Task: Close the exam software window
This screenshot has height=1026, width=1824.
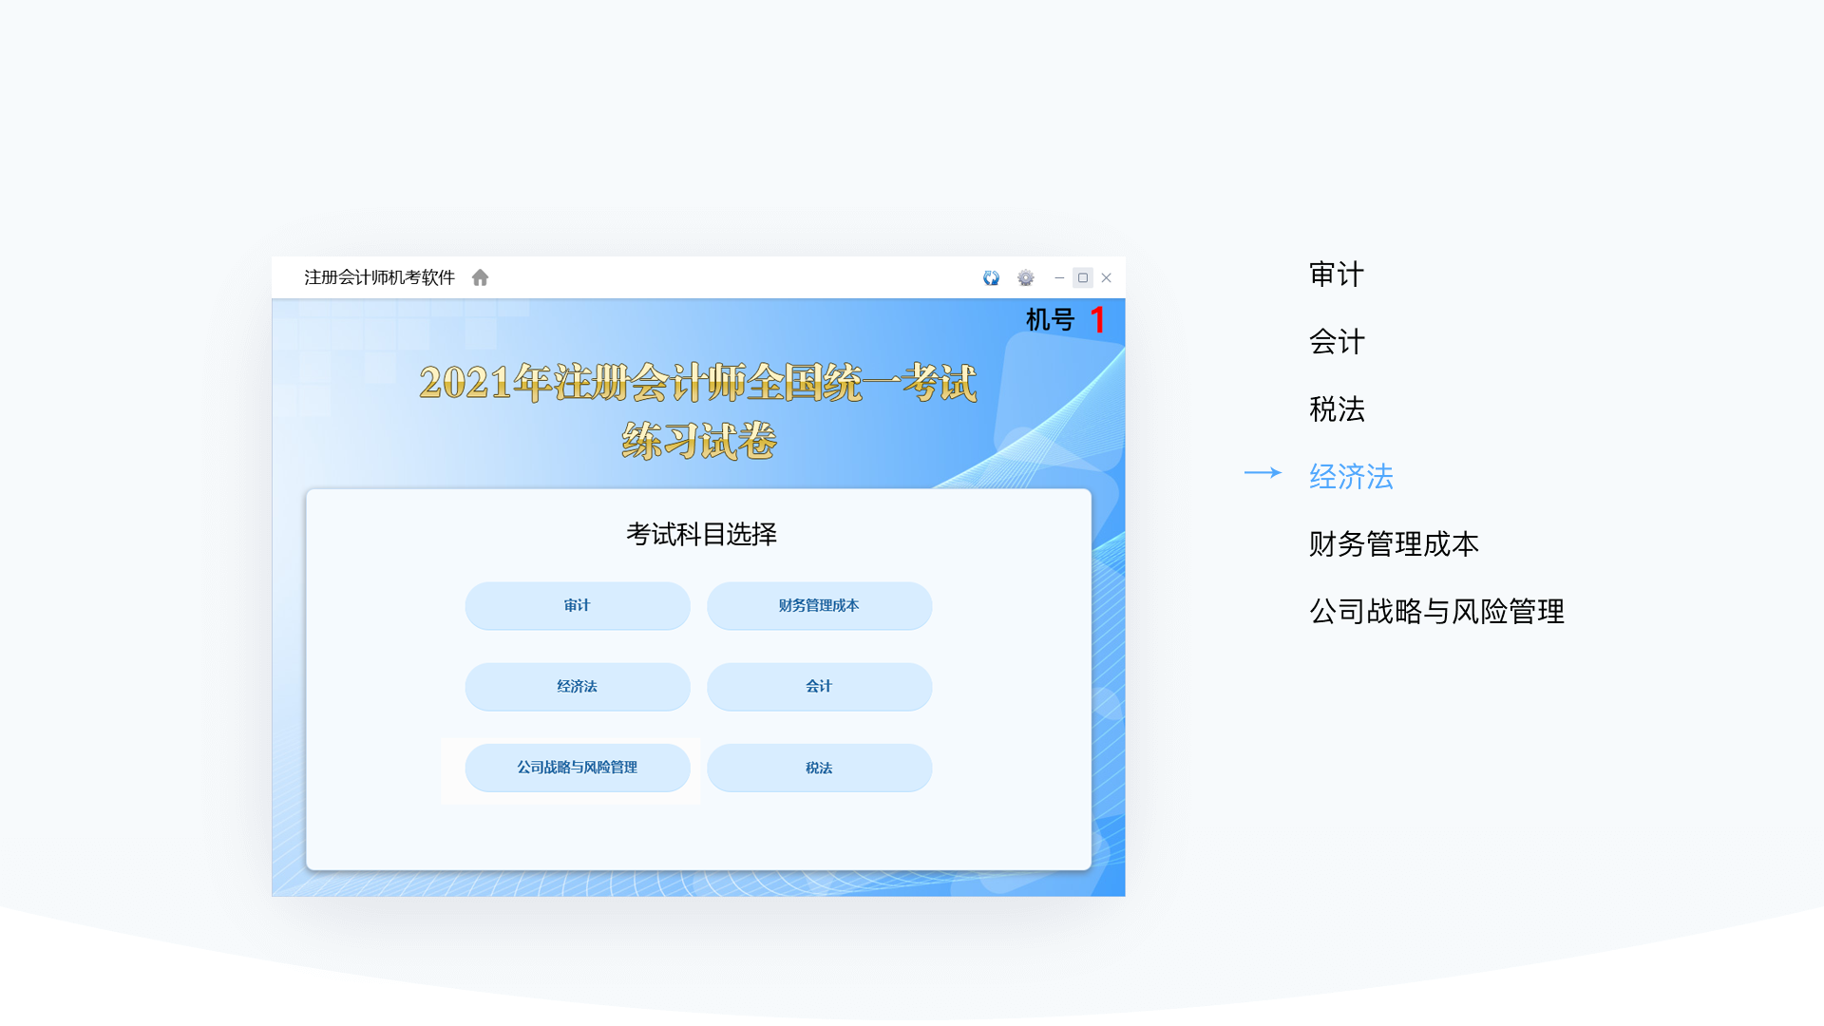Action: 1106,277
